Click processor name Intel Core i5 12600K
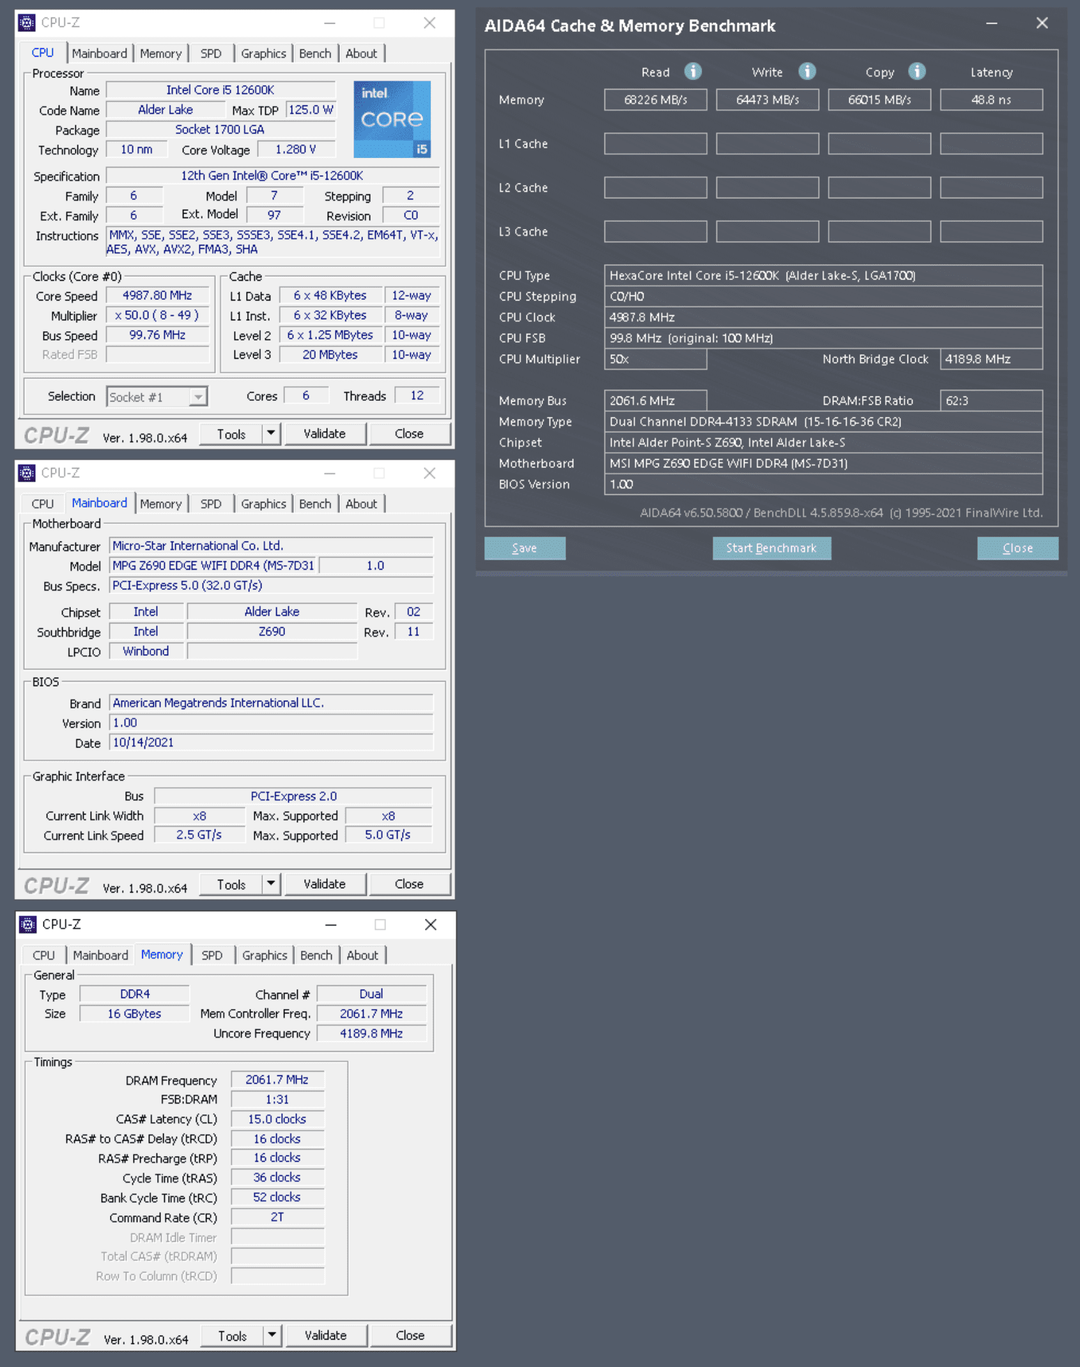Viewport: 1080px width, 1367px height. point(220,90)
